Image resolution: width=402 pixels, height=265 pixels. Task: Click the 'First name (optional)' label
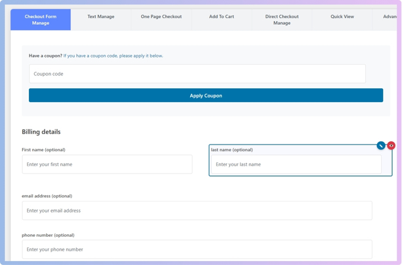[x=43, y=150]
